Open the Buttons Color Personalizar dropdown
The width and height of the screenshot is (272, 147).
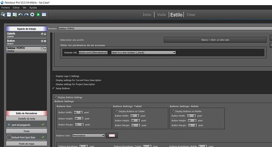coord(88,136)
